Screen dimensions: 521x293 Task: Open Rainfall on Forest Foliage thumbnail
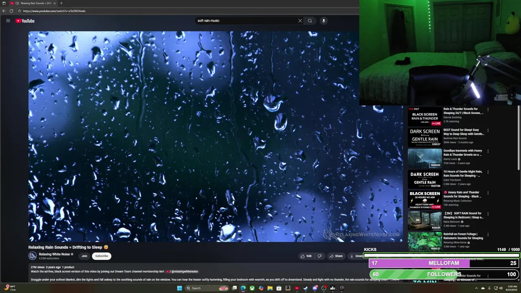click(425, 241)
